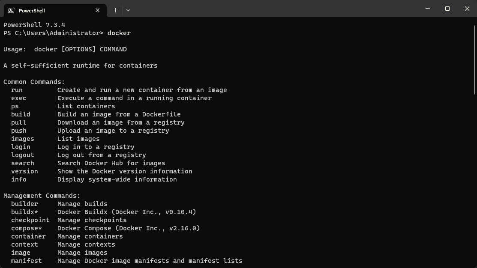Click the PowerShell icon in the tab

tap(11, 10)
